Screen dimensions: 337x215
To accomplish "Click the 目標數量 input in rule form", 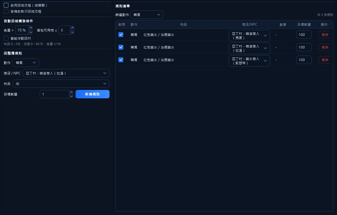I will [54, 94].
